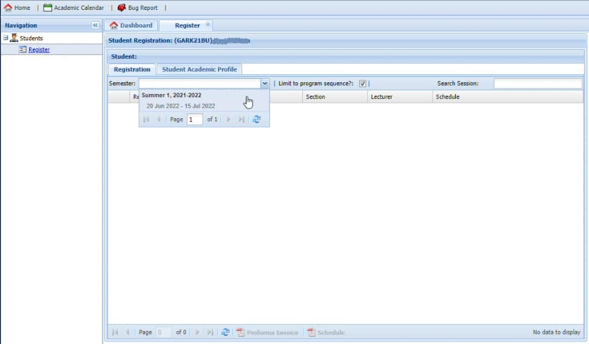Image resolution: width=589 pixels, height=344 pixels.
Task: Click the Proforma Invoice PDF button
Action: point(268,332)
